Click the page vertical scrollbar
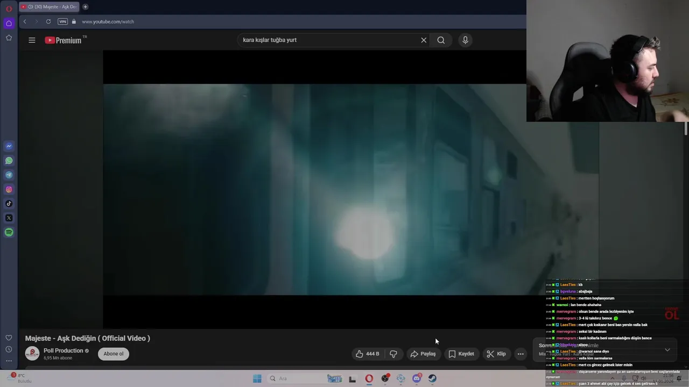 686,128
